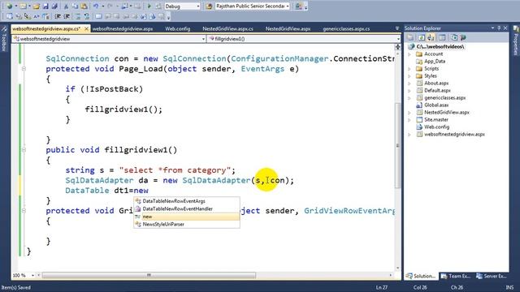Click the Save All toolbar icon
Image resolution: width=520 pixels, height=292 pixels.
[x=54, y=6]
